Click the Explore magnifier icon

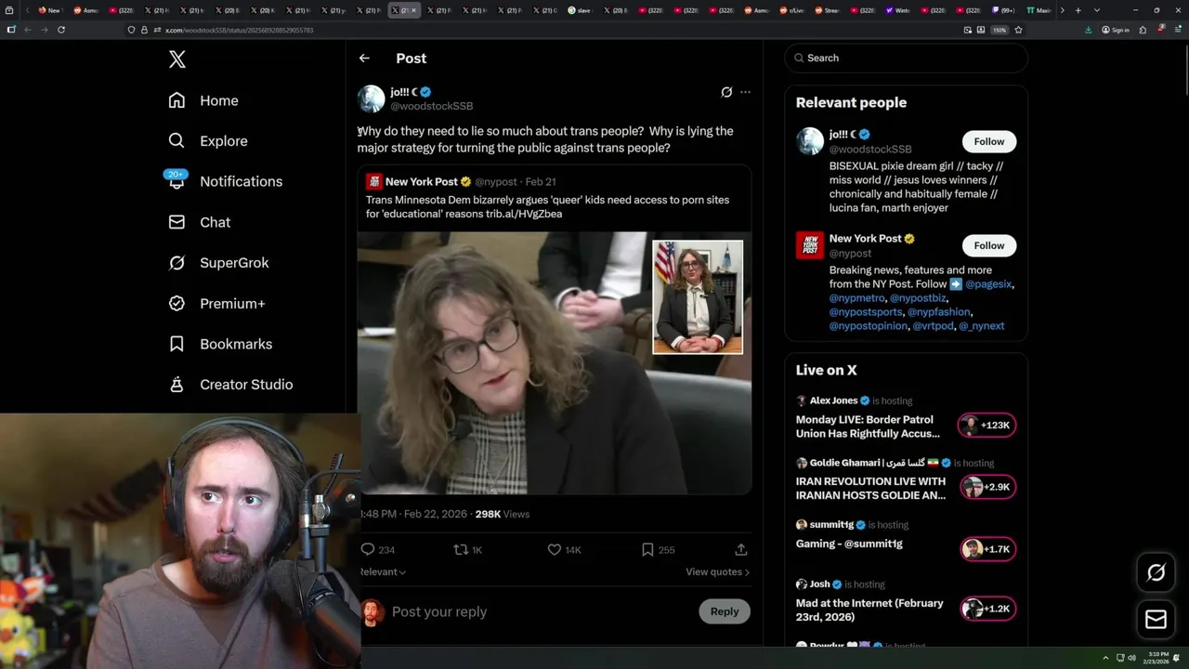tap(176, 141)
